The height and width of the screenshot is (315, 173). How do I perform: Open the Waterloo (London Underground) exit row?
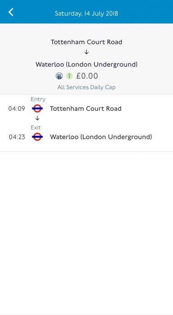(86, 137)
